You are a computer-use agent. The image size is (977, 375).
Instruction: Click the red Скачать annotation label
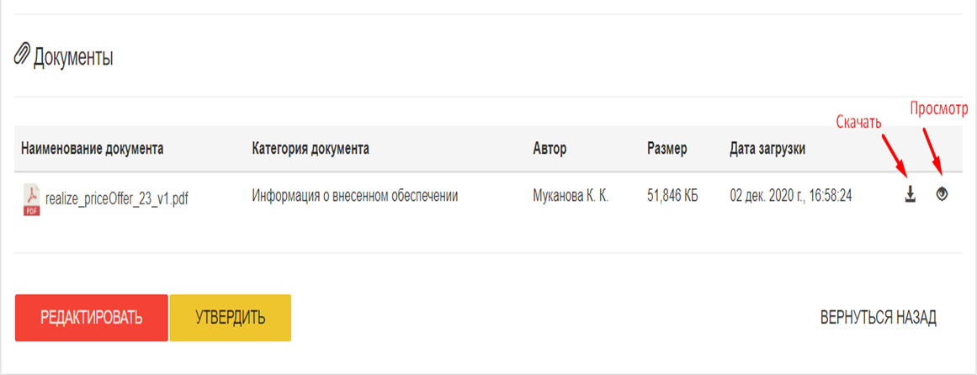click(858, 122)
